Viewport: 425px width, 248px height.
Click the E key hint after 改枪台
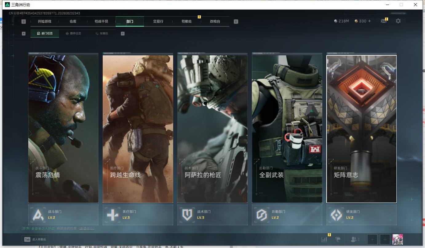pyautogui.click(x=236, y=22)
